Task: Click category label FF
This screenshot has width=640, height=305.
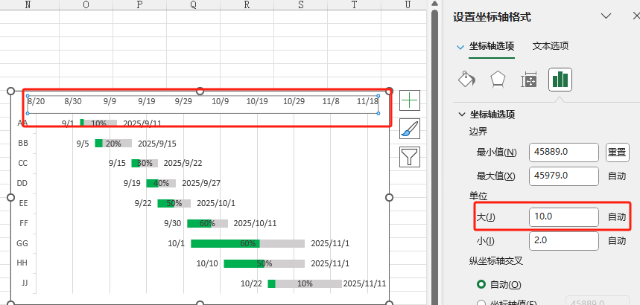Action: (24, 223)
